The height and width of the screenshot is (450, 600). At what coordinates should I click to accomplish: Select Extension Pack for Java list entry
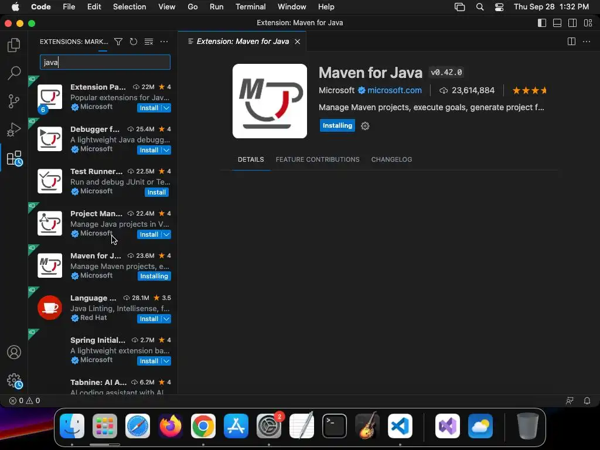[103, 97]
